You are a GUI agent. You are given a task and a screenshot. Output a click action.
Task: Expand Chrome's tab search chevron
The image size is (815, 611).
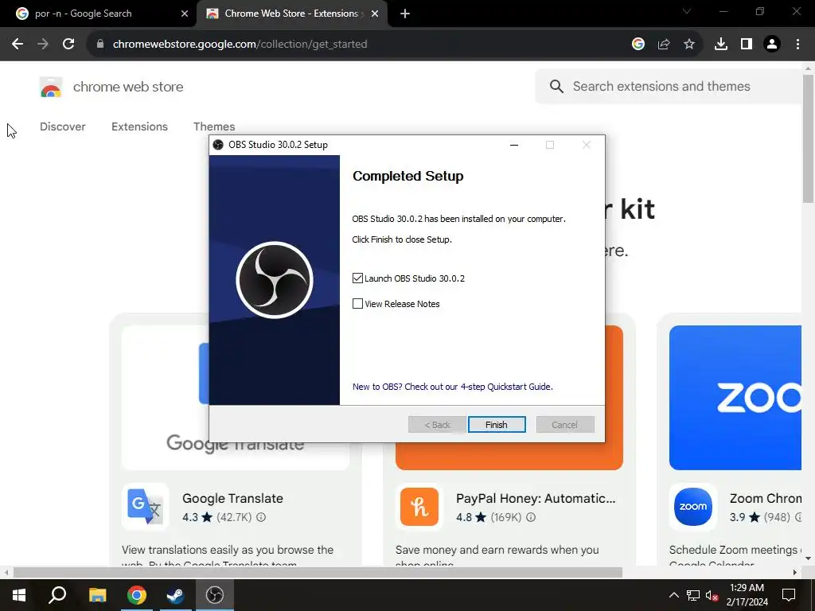tap(687, 11)
